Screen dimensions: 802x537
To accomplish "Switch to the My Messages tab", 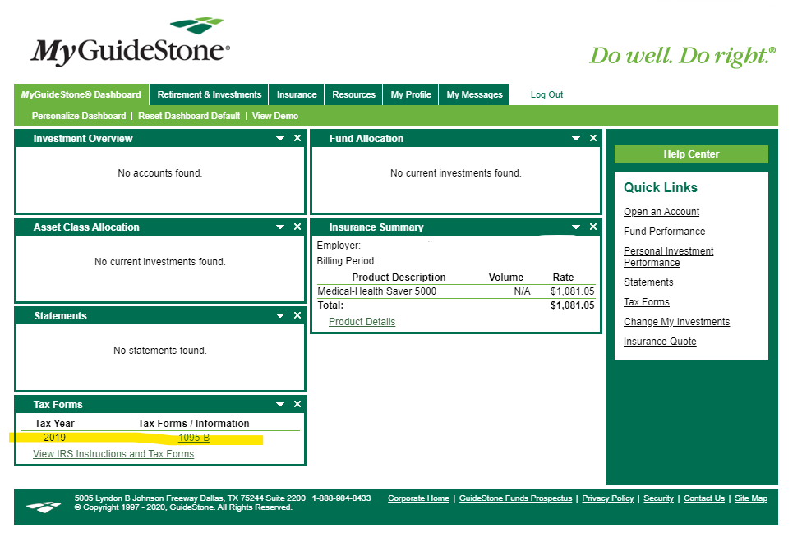I will coord(474,94).
